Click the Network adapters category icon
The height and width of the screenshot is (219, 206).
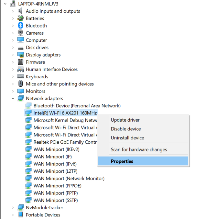pyautogui.click(x=20, y=98)
